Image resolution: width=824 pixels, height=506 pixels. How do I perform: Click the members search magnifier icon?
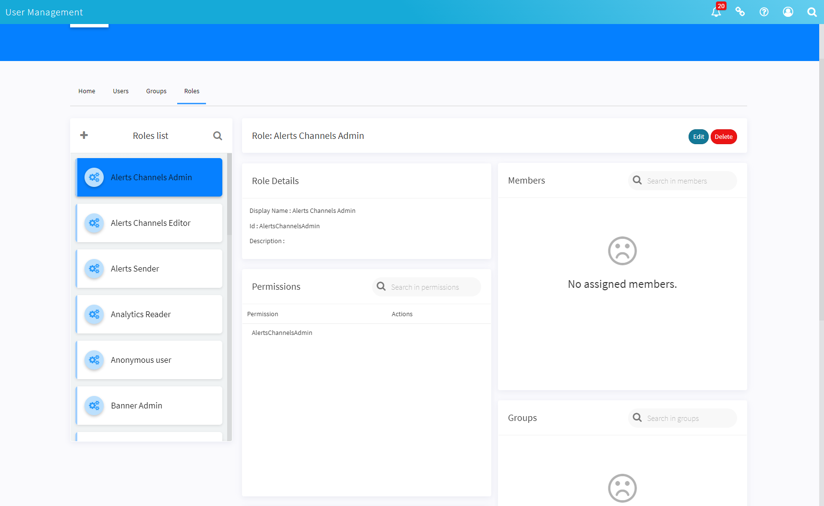click(637, 180)
